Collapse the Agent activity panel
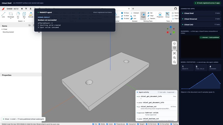 (x=176, y=92)
